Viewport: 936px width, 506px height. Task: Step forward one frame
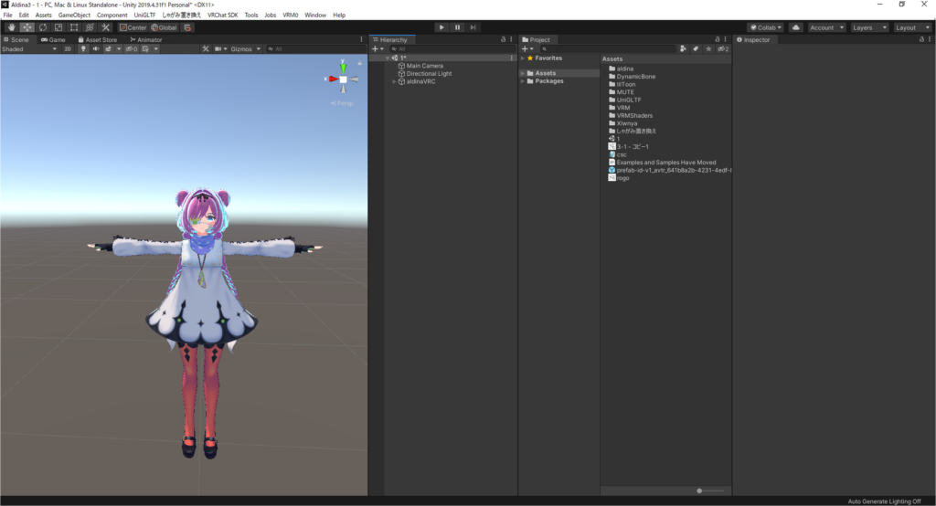[473, 27]
